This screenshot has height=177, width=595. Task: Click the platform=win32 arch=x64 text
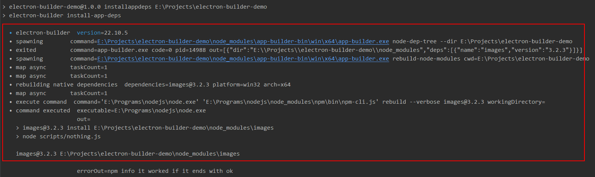[x=251, y=85]
